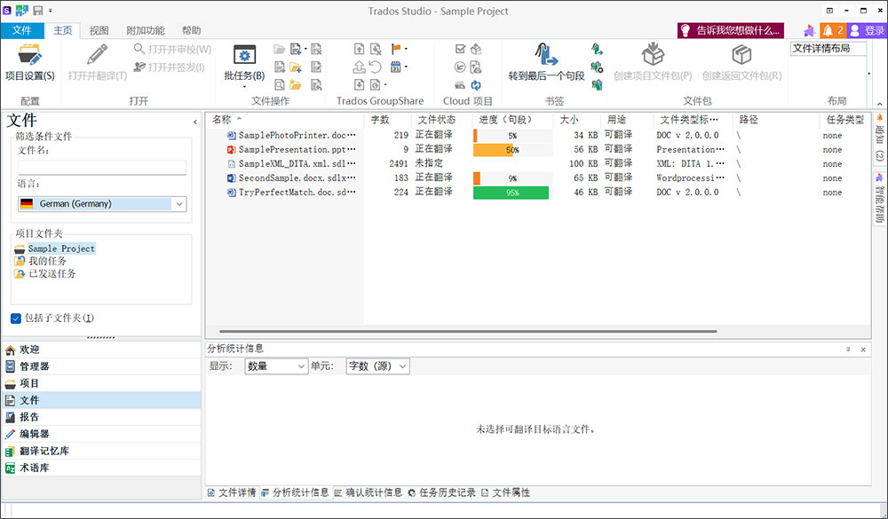888x519 pixels.
Task: Click the calendar icon in GroupShare group
Action: point(396,67)
